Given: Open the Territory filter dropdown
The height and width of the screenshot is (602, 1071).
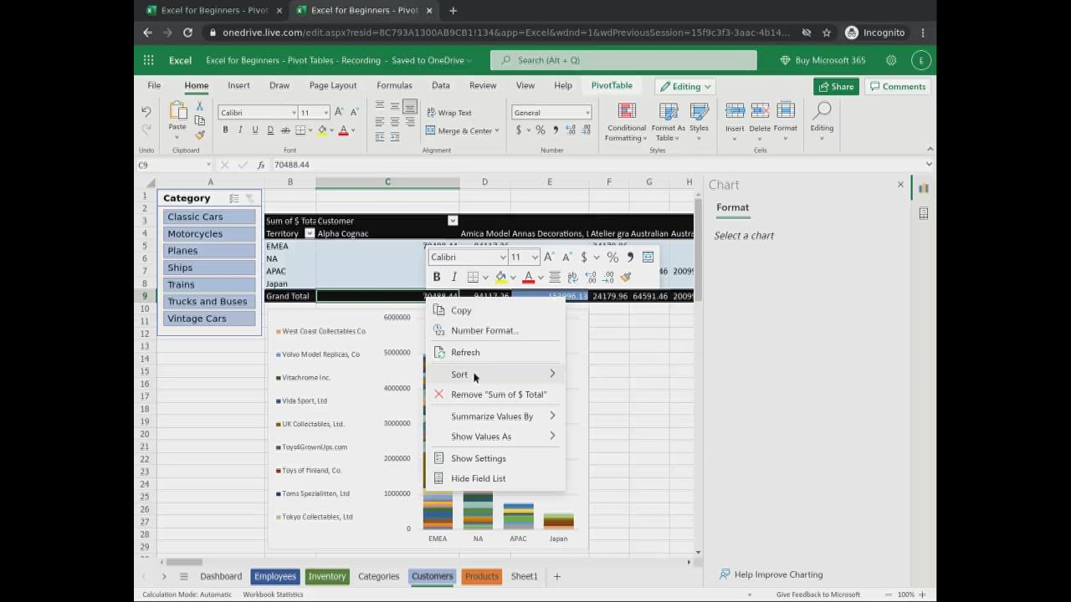Looking at the screenshot, I should coord(310,233).
